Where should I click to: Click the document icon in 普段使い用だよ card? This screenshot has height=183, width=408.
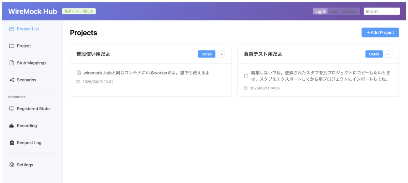pos(79,73)
